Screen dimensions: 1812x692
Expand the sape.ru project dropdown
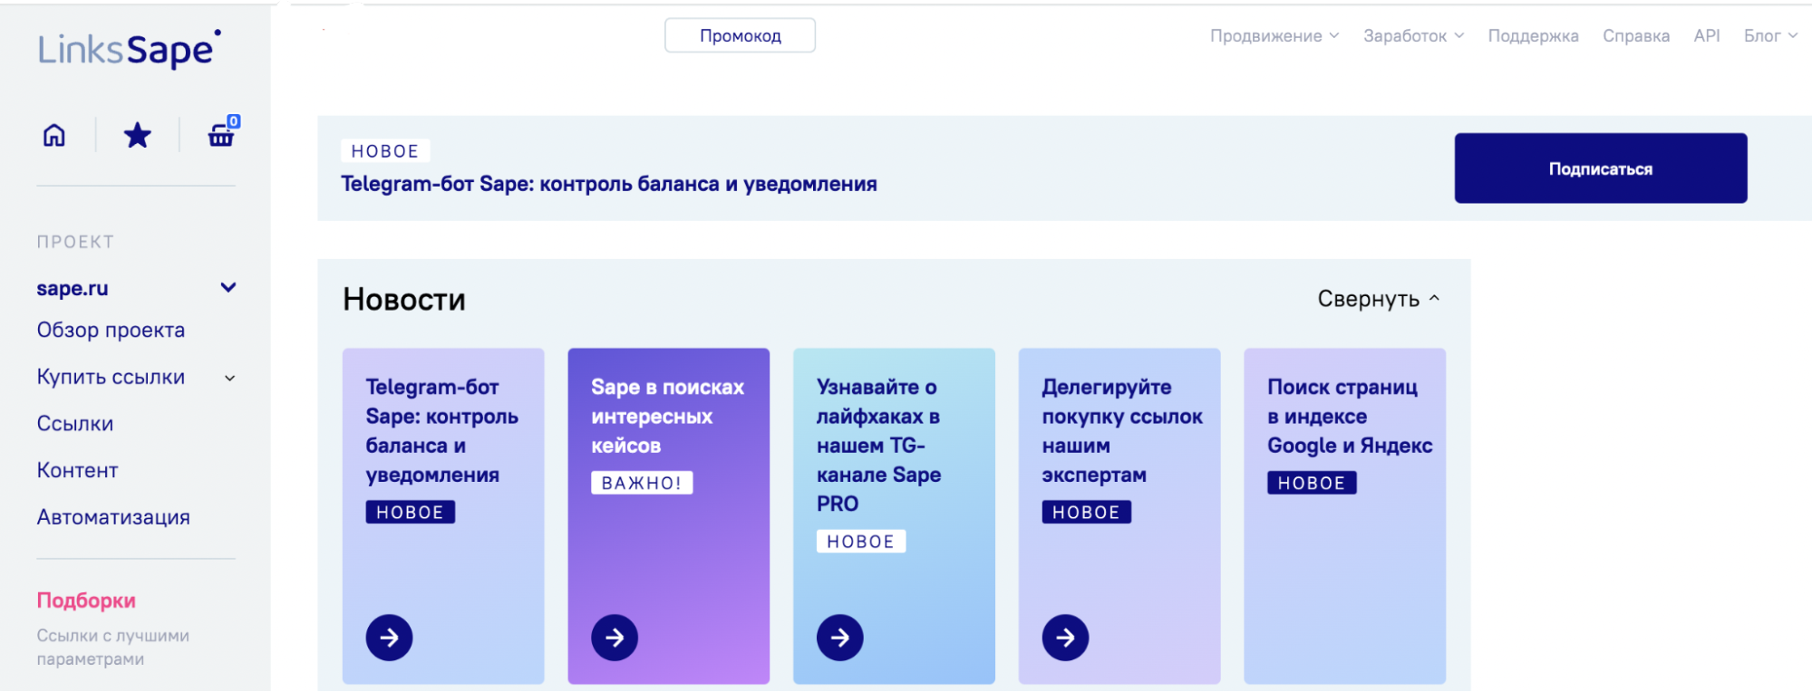pyautogui.click(x=228, y=288)
